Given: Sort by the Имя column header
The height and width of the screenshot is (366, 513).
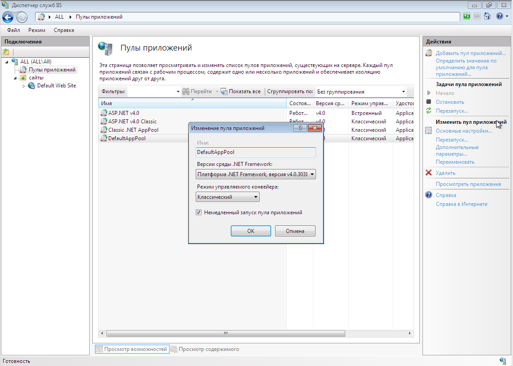Looking at the screenshot, I should point(193,103).
